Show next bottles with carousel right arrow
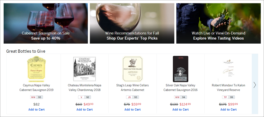The height and width of the screenshot is (117, 264). [x=255, y=85]
